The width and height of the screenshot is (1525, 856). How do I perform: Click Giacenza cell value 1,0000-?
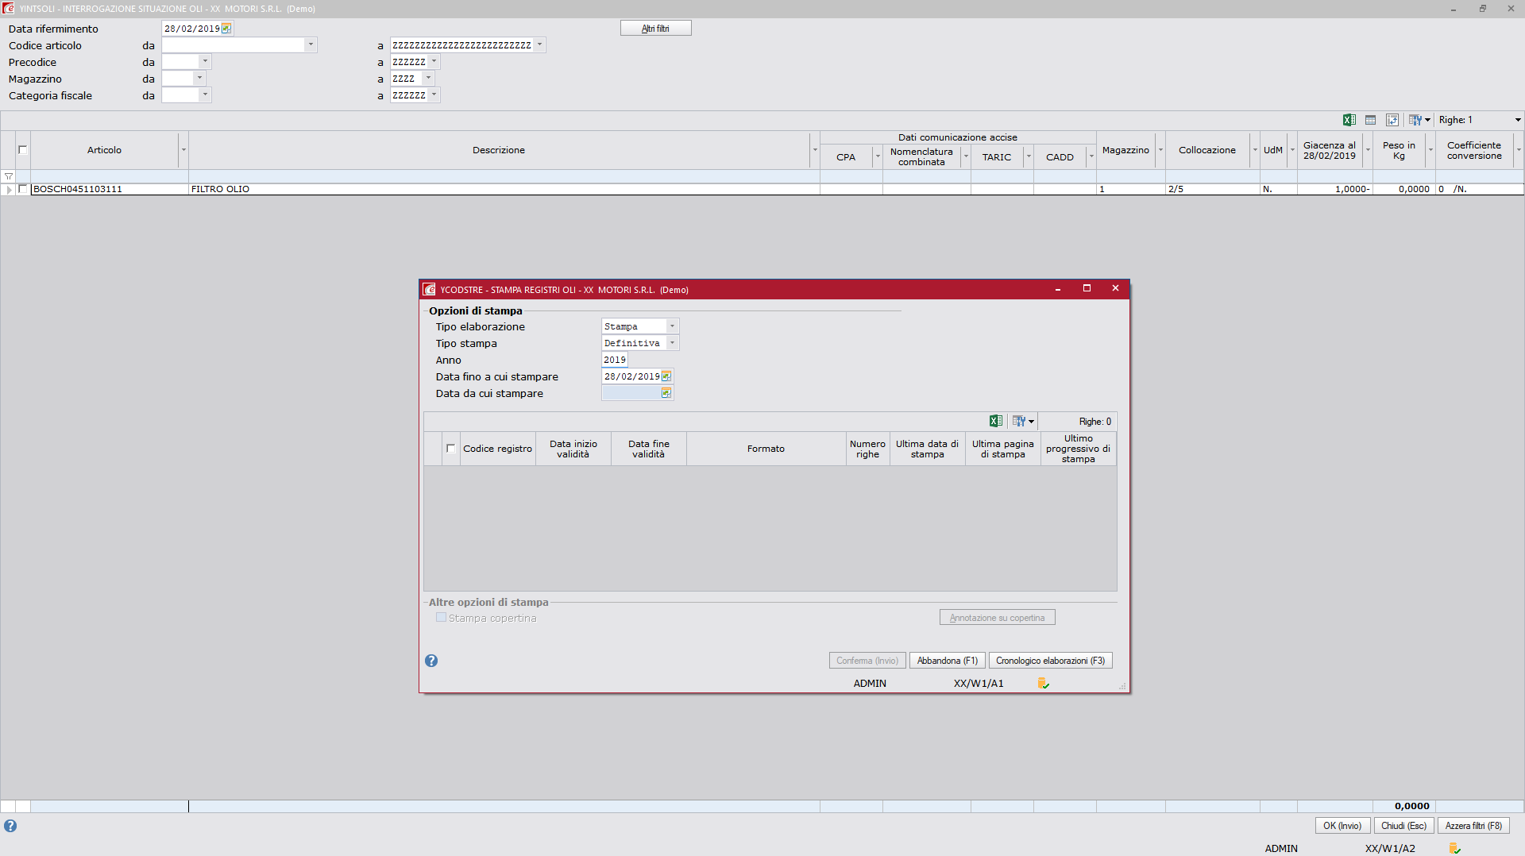[x=1334, y=189]
